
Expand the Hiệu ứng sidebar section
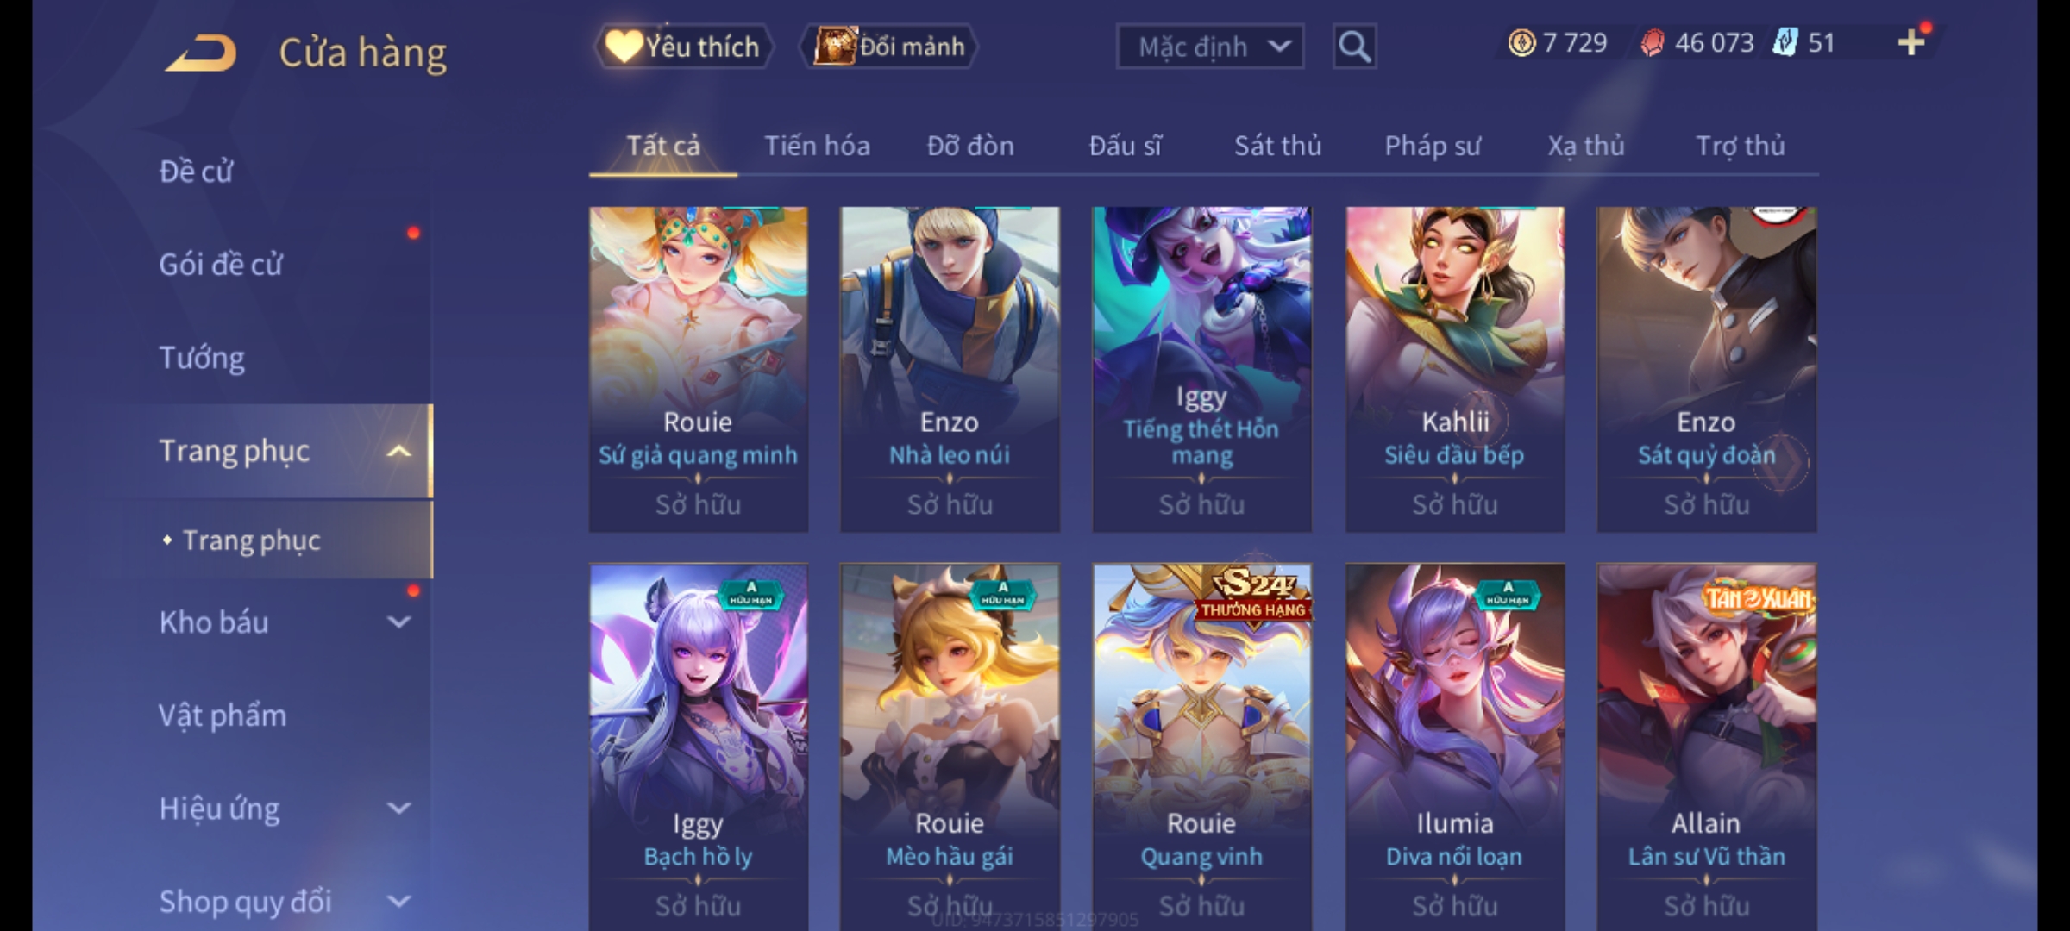point(398,809)
